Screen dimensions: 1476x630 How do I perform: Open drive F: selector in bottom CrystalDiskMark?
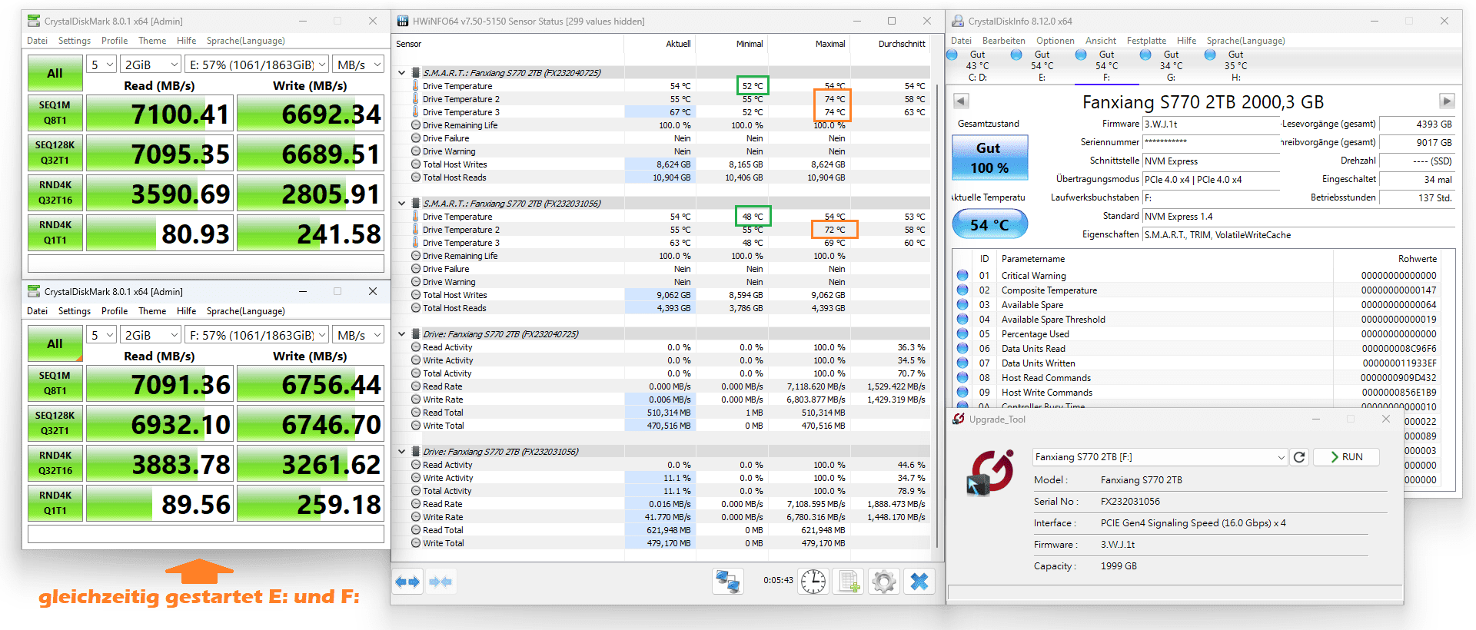(x=257, y=335)
